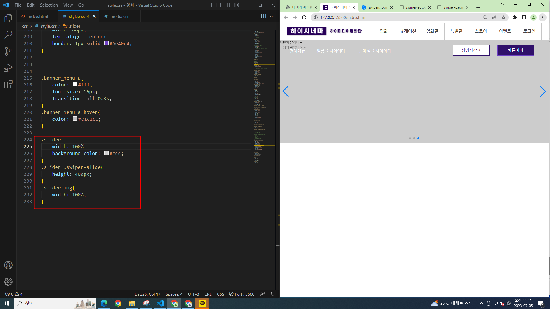
Task: Open the editor More Actions ellipsis
Action: 272,16
